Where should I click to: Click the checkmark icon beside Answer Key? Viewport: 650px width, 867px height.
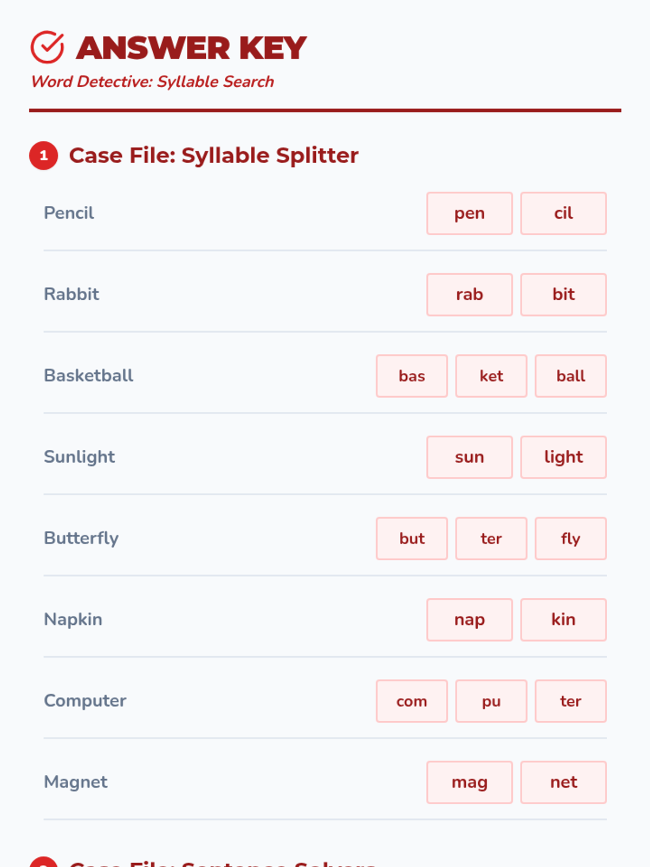click(x=47, y=47)
